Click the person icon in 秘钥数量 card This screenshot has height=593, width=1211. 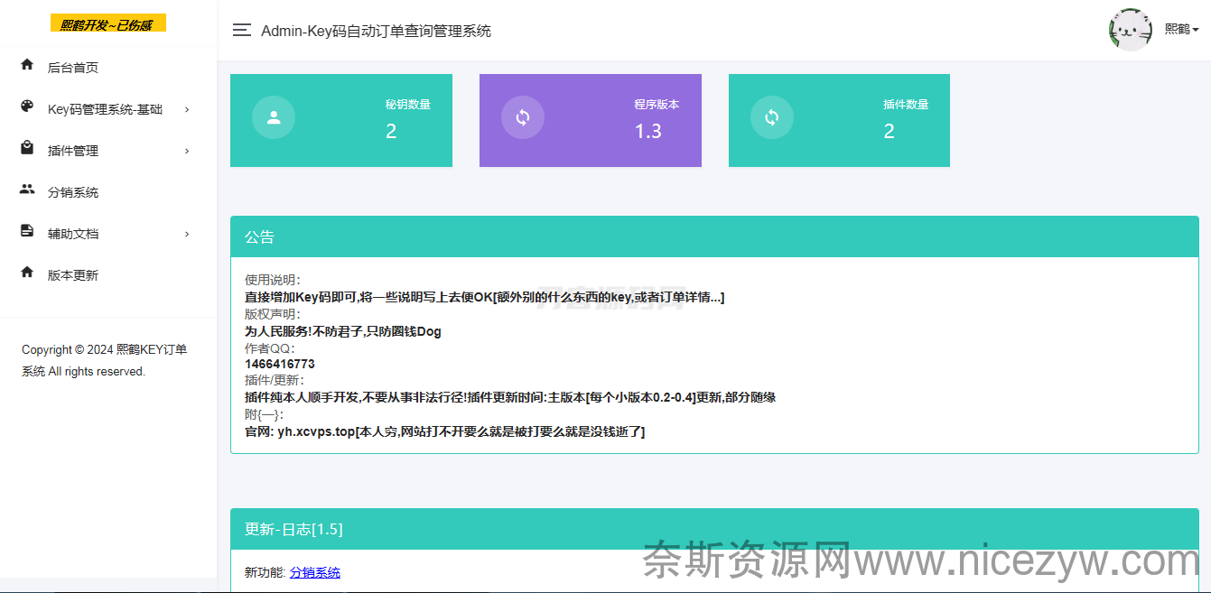(274, 117)
